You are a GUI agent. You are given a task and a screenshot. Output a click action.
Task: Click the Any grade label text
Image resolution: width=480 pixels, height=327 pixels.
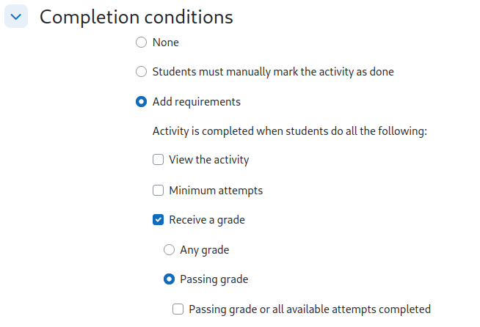(x=205, y=250)
